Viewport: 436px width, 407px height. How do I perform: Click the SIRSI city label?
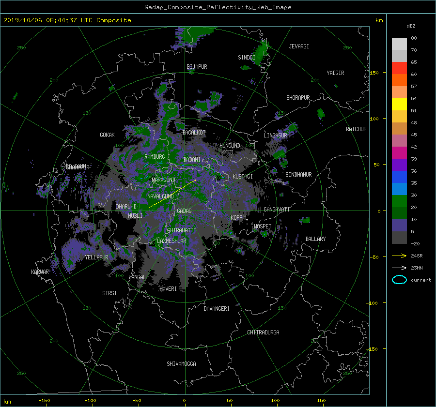click(x=109, y=293)
